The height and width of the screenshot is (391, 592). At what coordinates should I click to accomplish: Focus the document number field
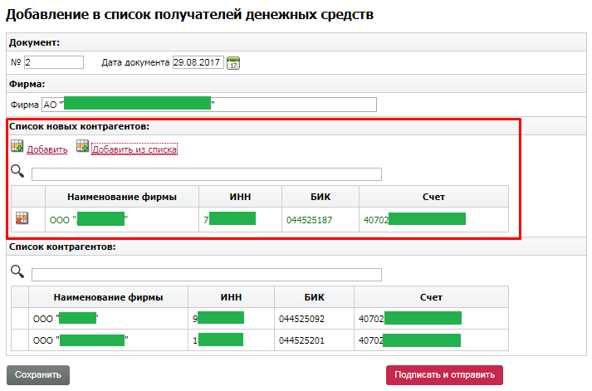point(54,62)
